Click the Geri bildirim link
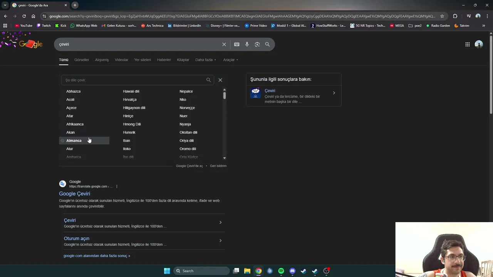Viewport: 493px width, 277px height. (218, 166)
